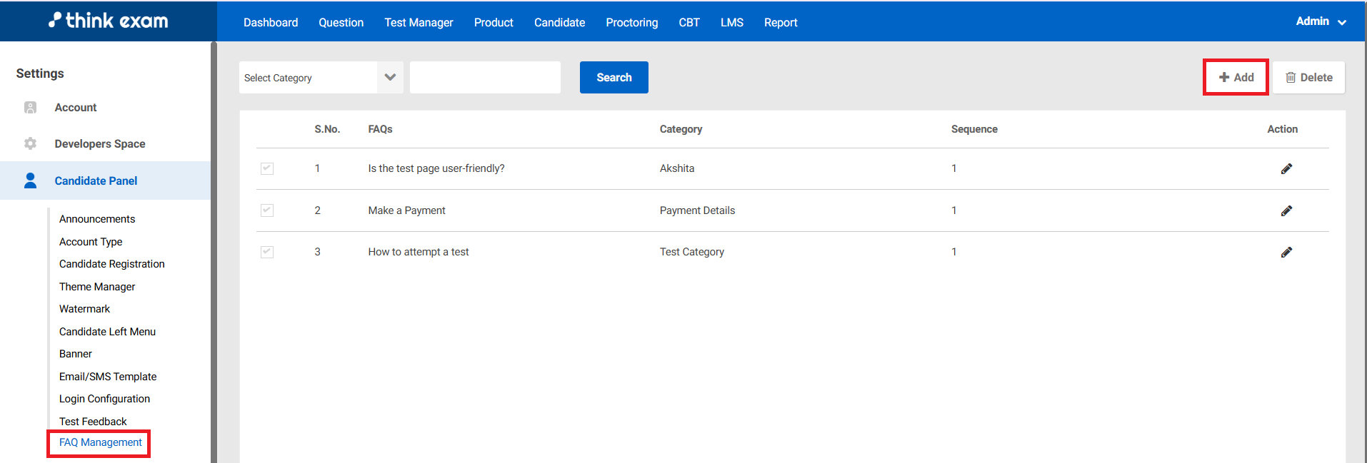Expand the Admin user menu
This screenshot has height=463, width=1367.
1321,22
